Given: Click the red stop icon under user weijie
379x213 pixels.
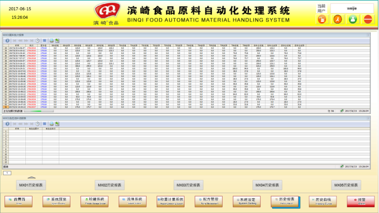Looking at the screenshot, I should pos(368,19).
